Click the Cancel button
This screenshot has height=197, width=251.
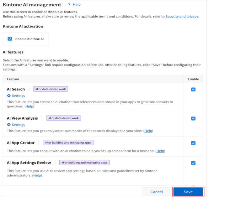[x=157, y=192]
